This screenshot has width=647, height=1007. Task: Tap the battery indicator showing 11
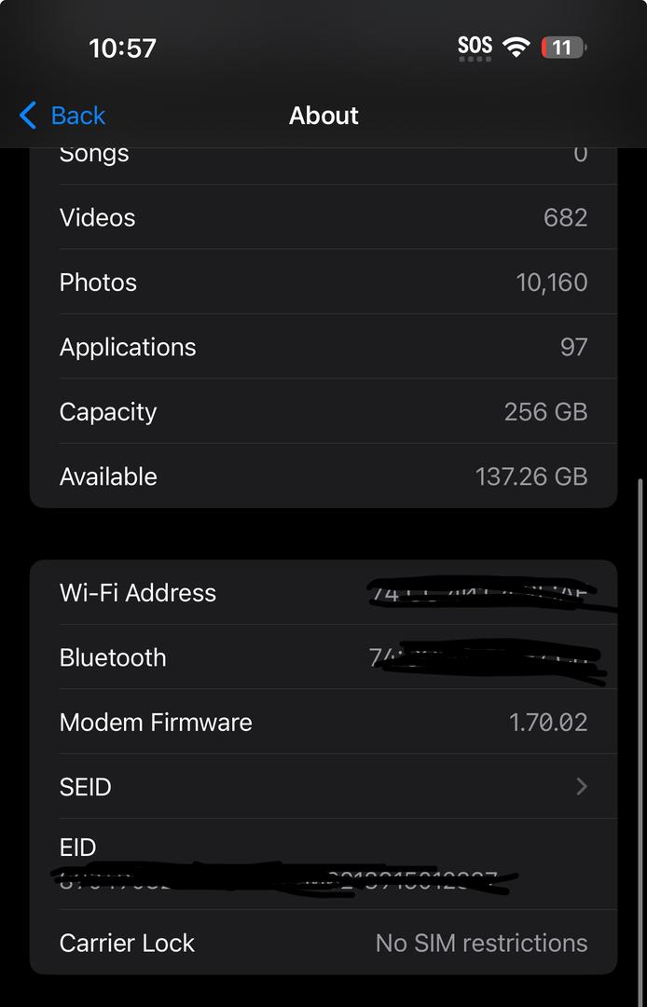pyautogui.click(x=563, y=48)
